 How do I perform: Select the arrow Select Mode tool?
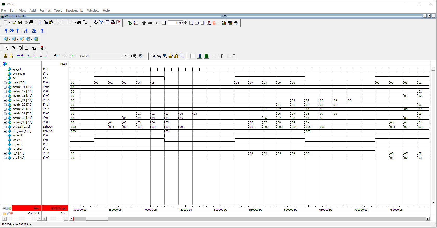pyautogui.click(x=7, y=48)
